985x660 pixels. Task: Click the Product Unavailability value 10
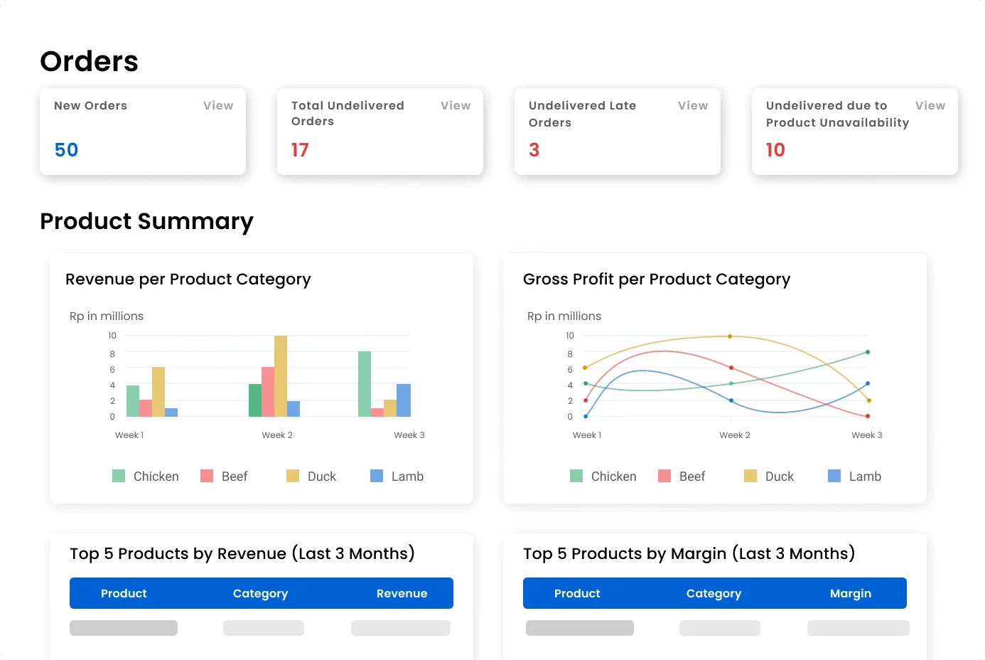point(775,150)
